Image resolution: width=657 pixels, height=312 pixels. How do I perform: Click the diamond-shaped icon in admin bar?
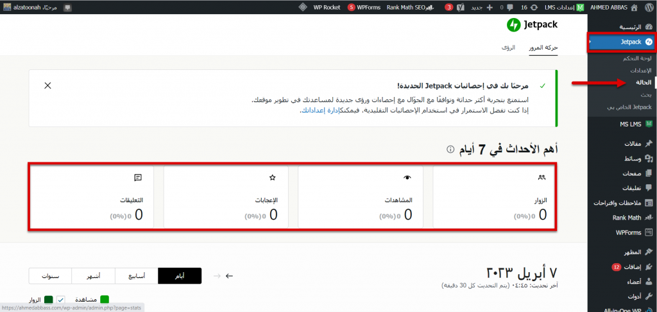(302, 7)
